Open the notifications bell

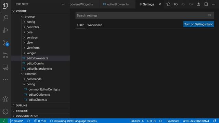(215, 121)
